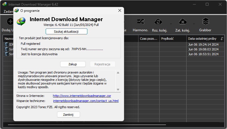This screenshot has width=227, height=129.
Task: Expand the Roz. kolej. dropdown arrow
Action: point(171,24)
